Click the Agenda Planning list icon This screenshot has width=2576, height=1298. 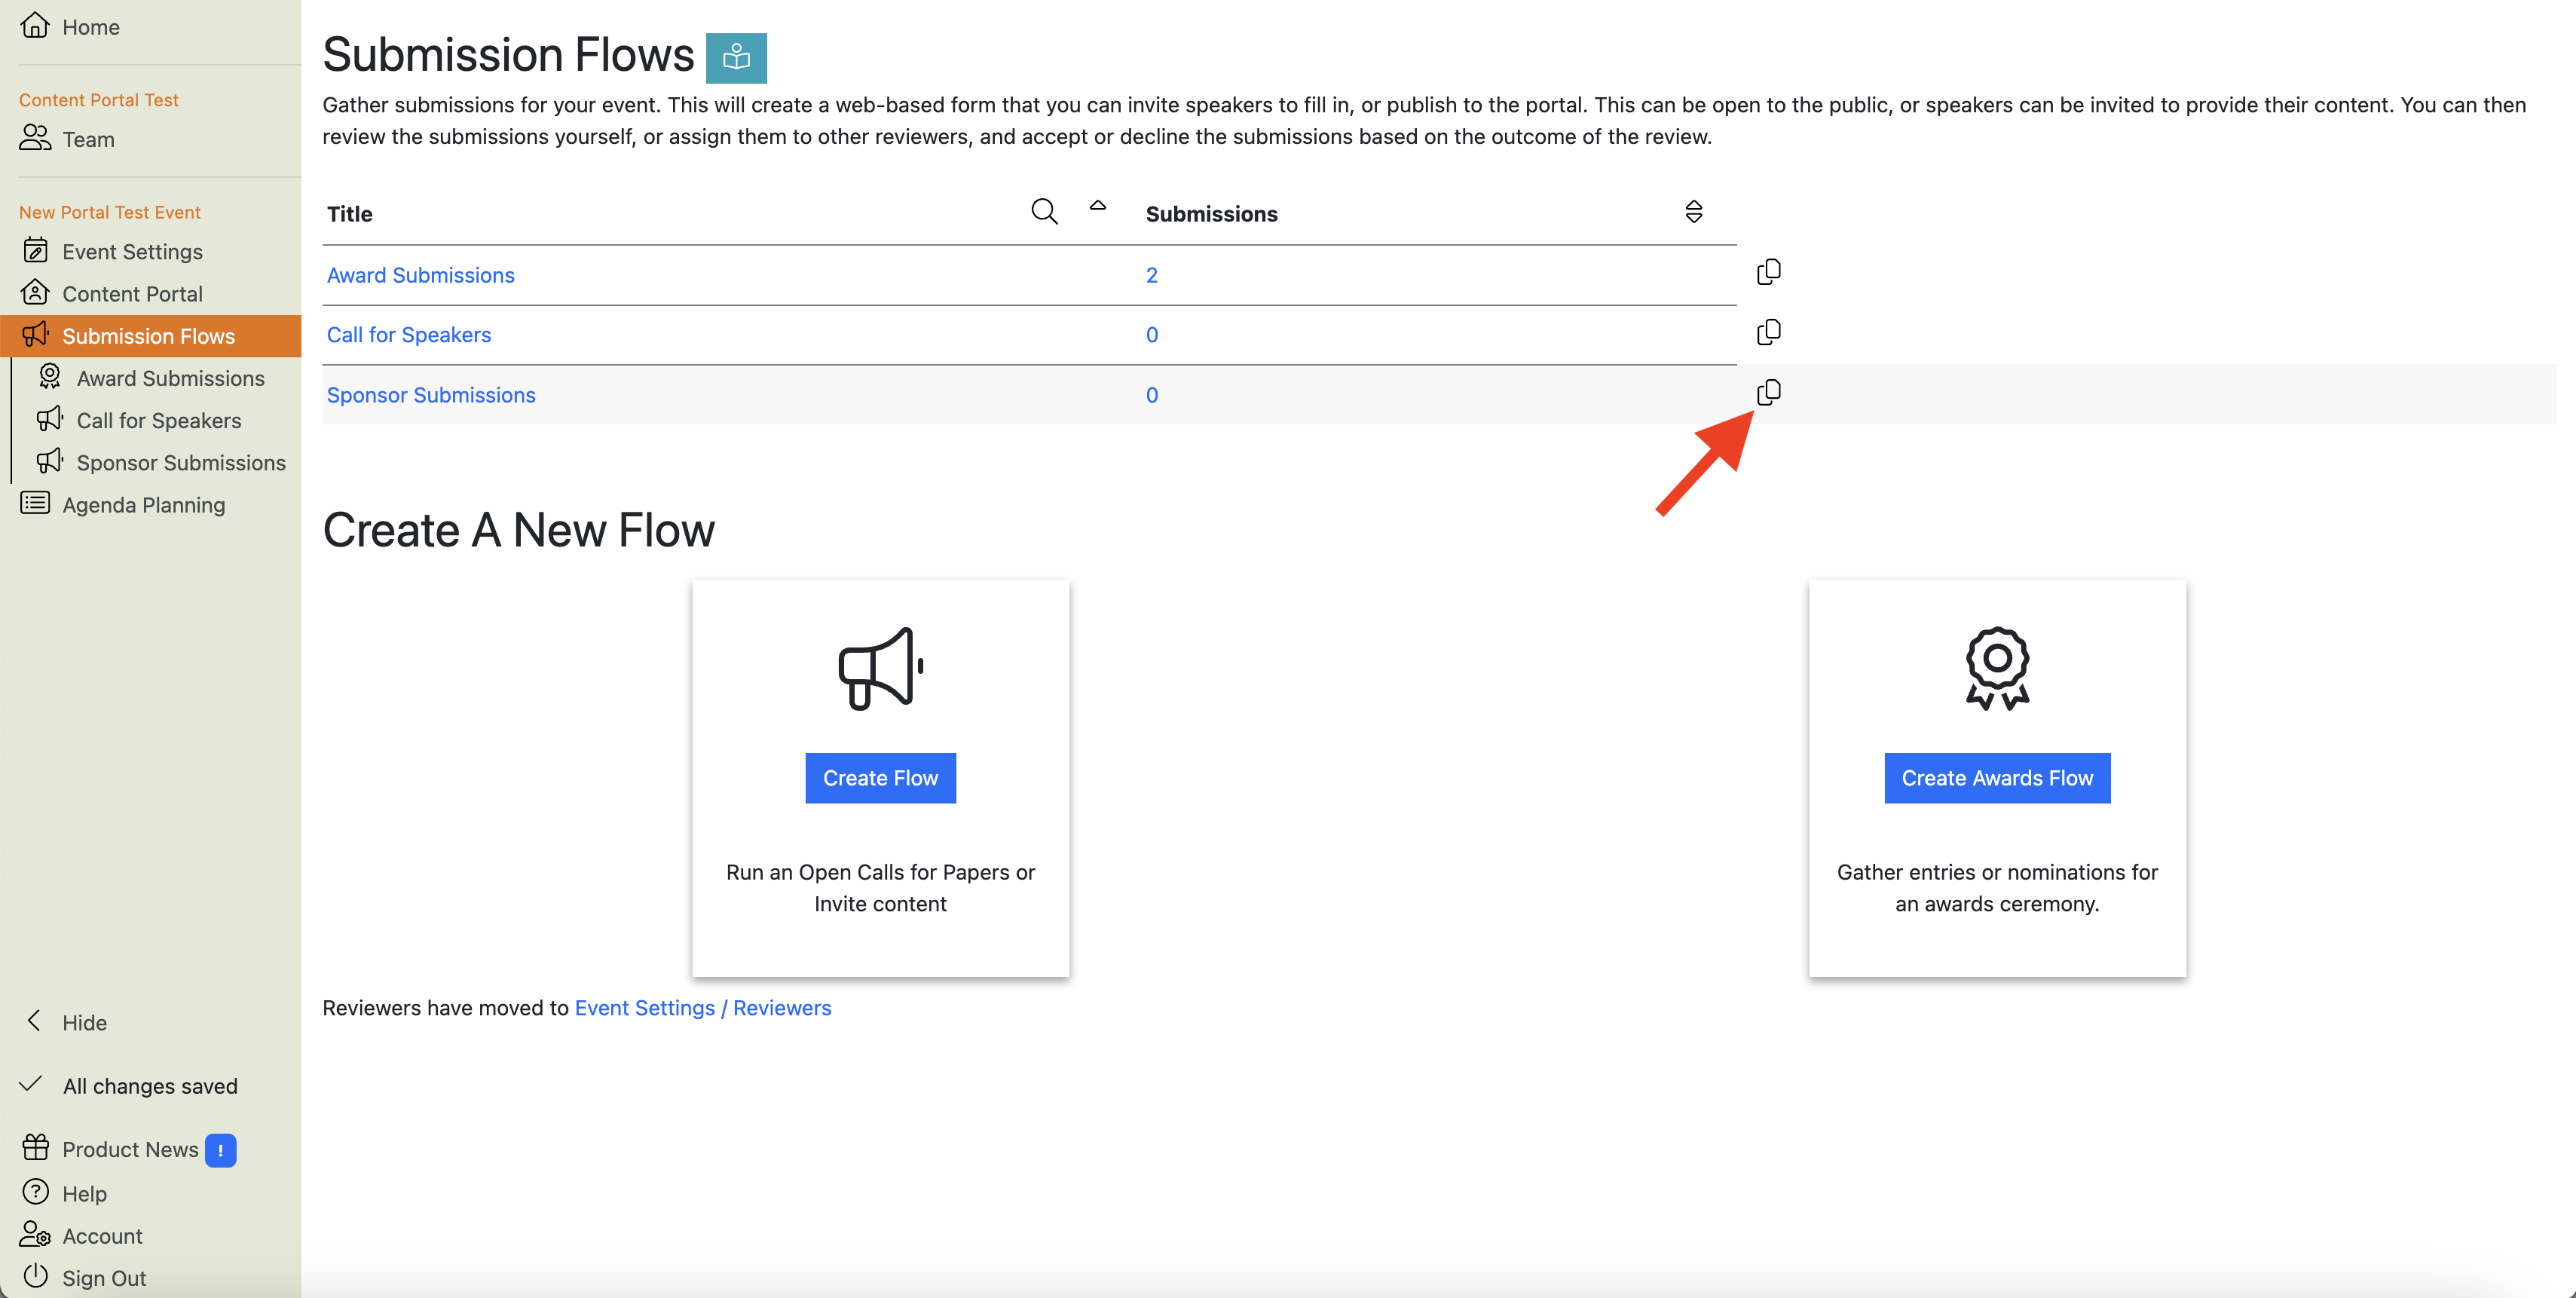coord(35,502)
